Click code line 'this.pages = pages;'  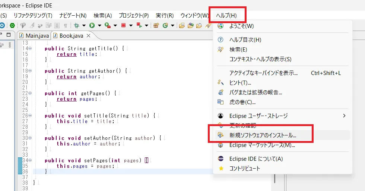[x=85, y=166]
